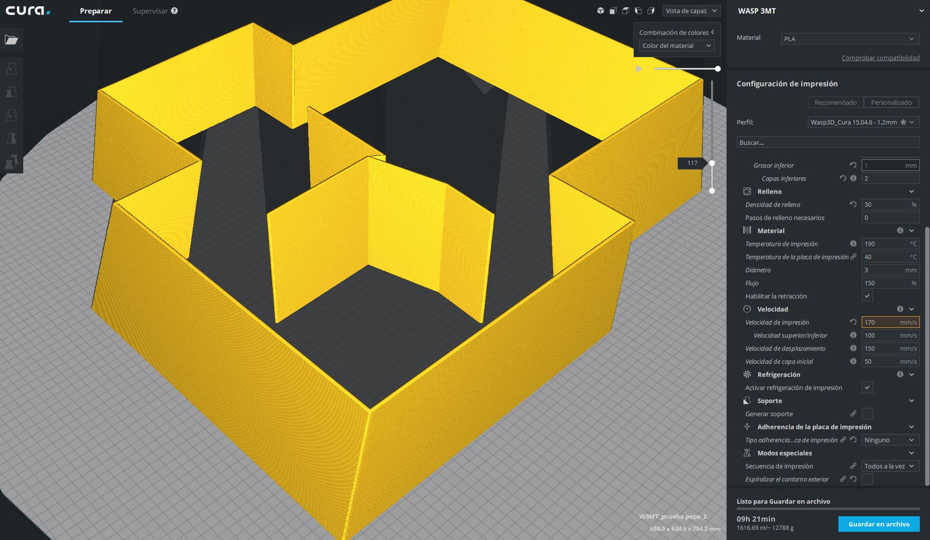The image size is (930, 540).
Task: Select the Per Model Settings tool
Action: coord(11,161)
